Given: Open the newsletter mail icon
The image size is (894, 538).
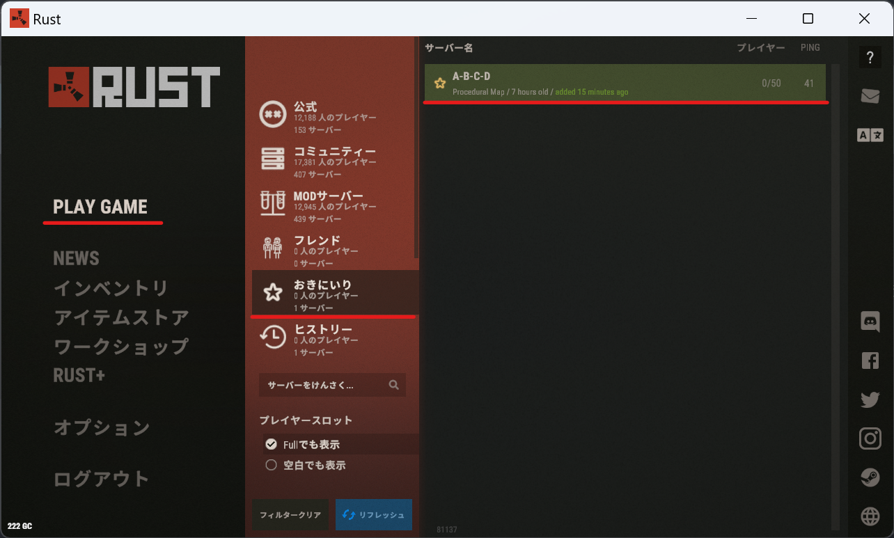Looking at the screenshot, I should point(870,96).
